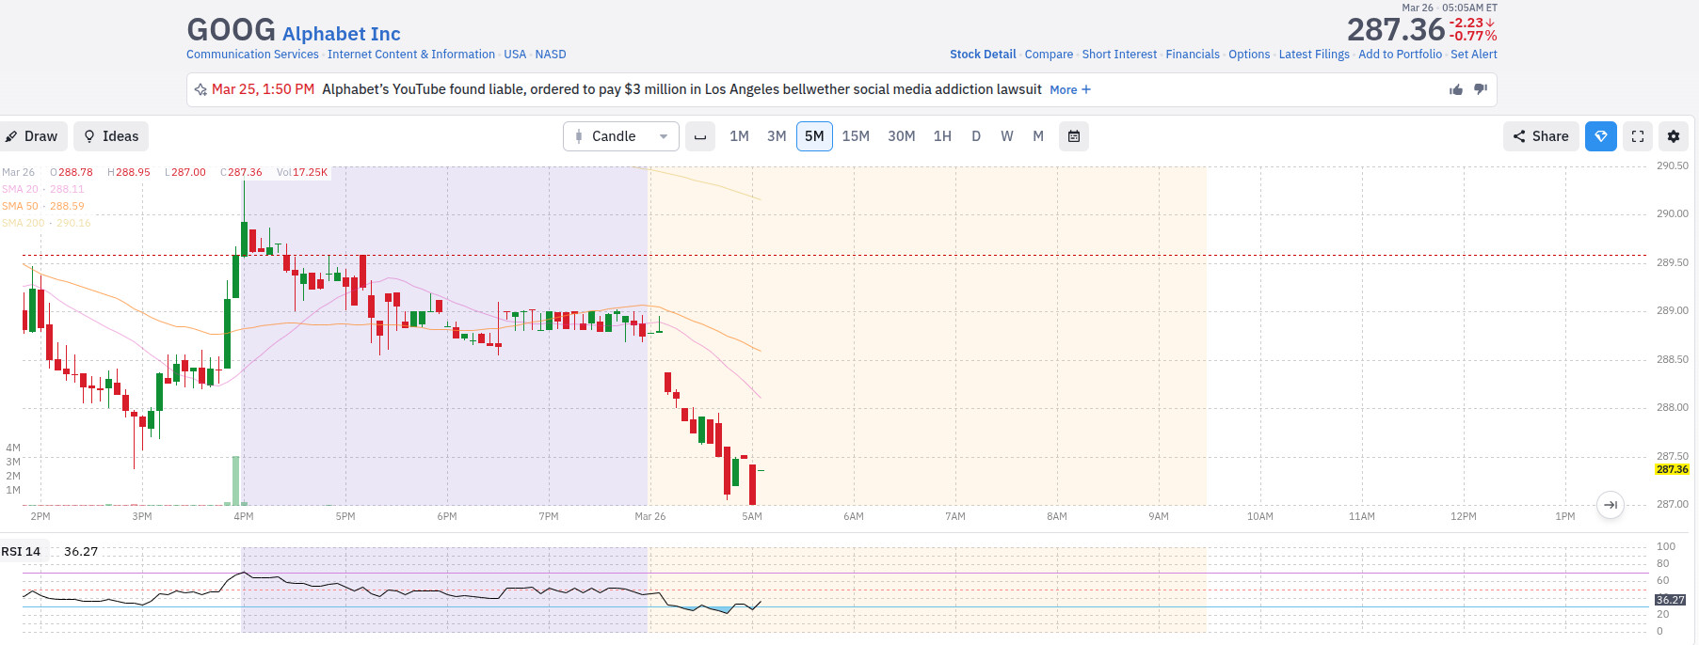Open the Compare link
1699x645 pixels.
(x=1049, y=55)
